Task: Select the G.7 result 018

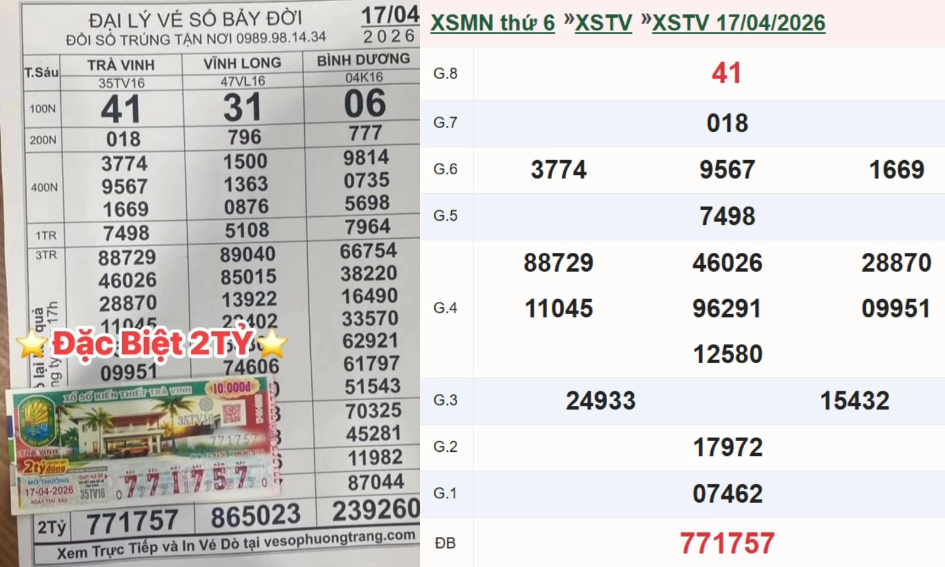Action: tap(727, 123)
